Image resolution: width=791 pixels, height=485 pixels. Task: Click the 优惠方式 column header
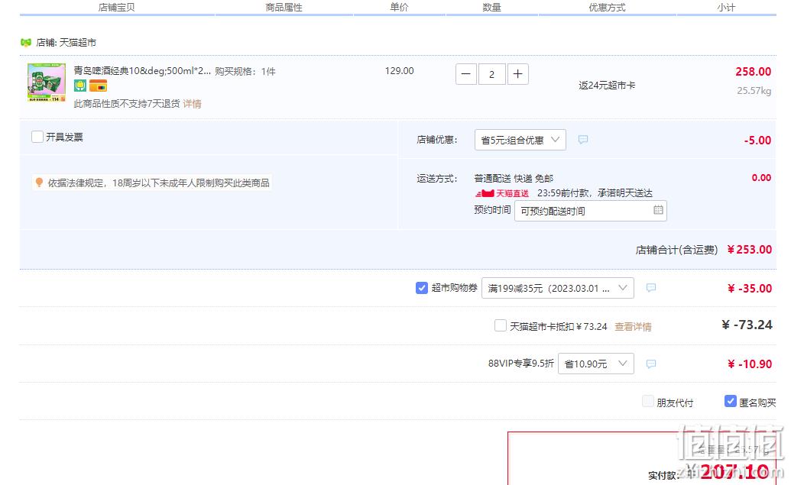pos(607,7)
